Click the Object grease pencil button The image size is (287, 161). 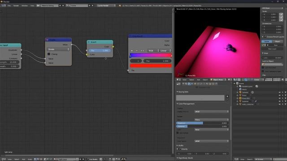pos(278,42)
